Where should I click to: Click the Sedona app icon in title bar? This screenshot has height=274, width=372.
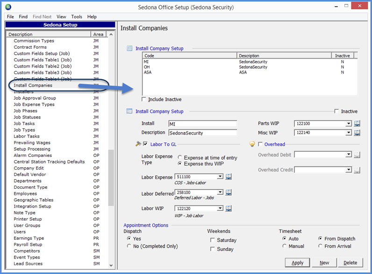tap(8, 7)
